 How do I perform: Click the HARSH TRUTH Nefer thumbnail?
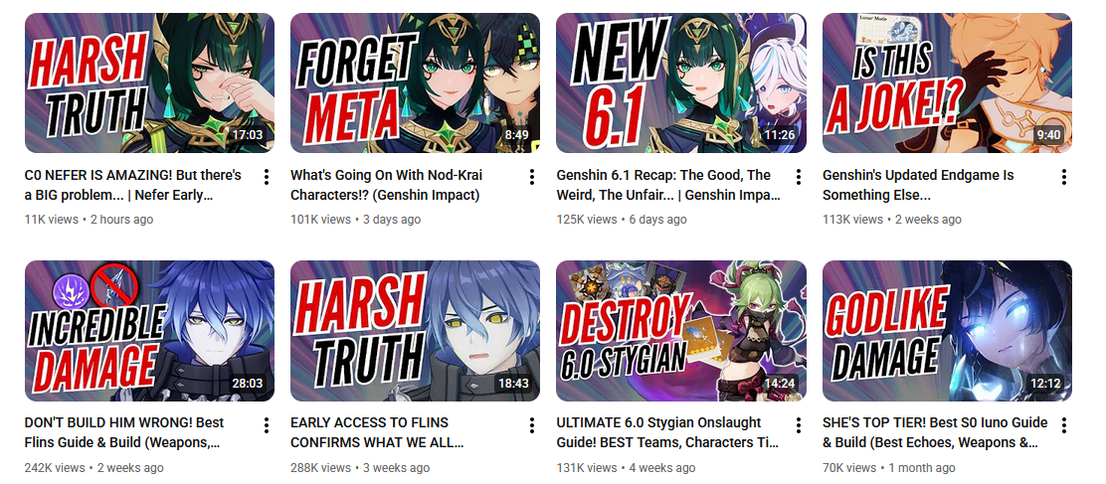tap(149, 83)
